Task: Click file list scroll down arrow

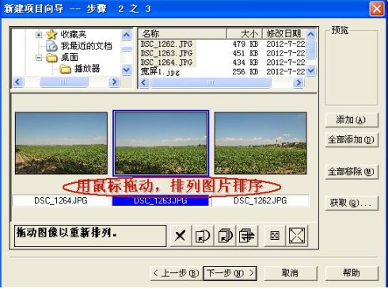Action: point(311,70)
